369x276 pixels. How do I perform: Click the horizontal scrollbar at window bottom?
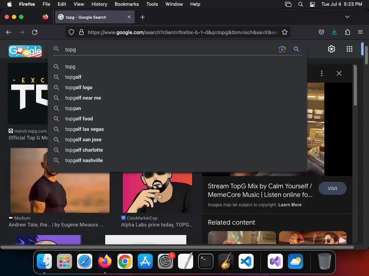(x=177, y=247)
